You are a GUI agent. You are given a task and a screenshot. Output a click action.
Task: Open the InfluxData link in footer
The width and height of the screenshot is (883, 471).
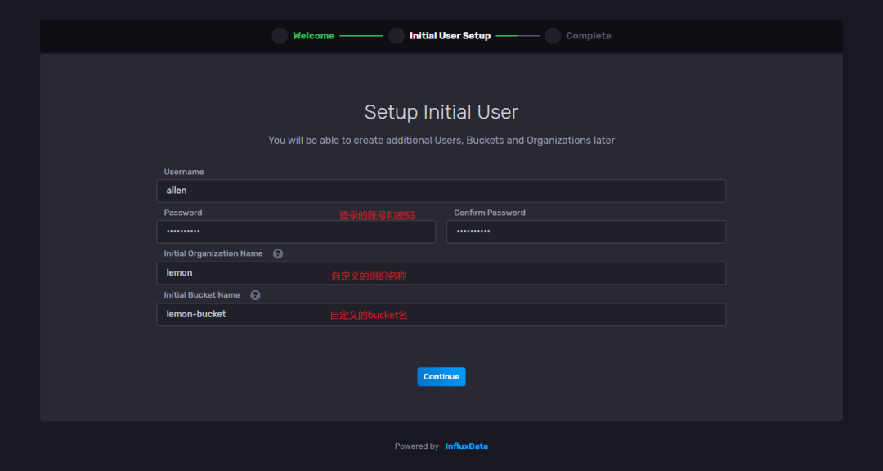point(467,446)
